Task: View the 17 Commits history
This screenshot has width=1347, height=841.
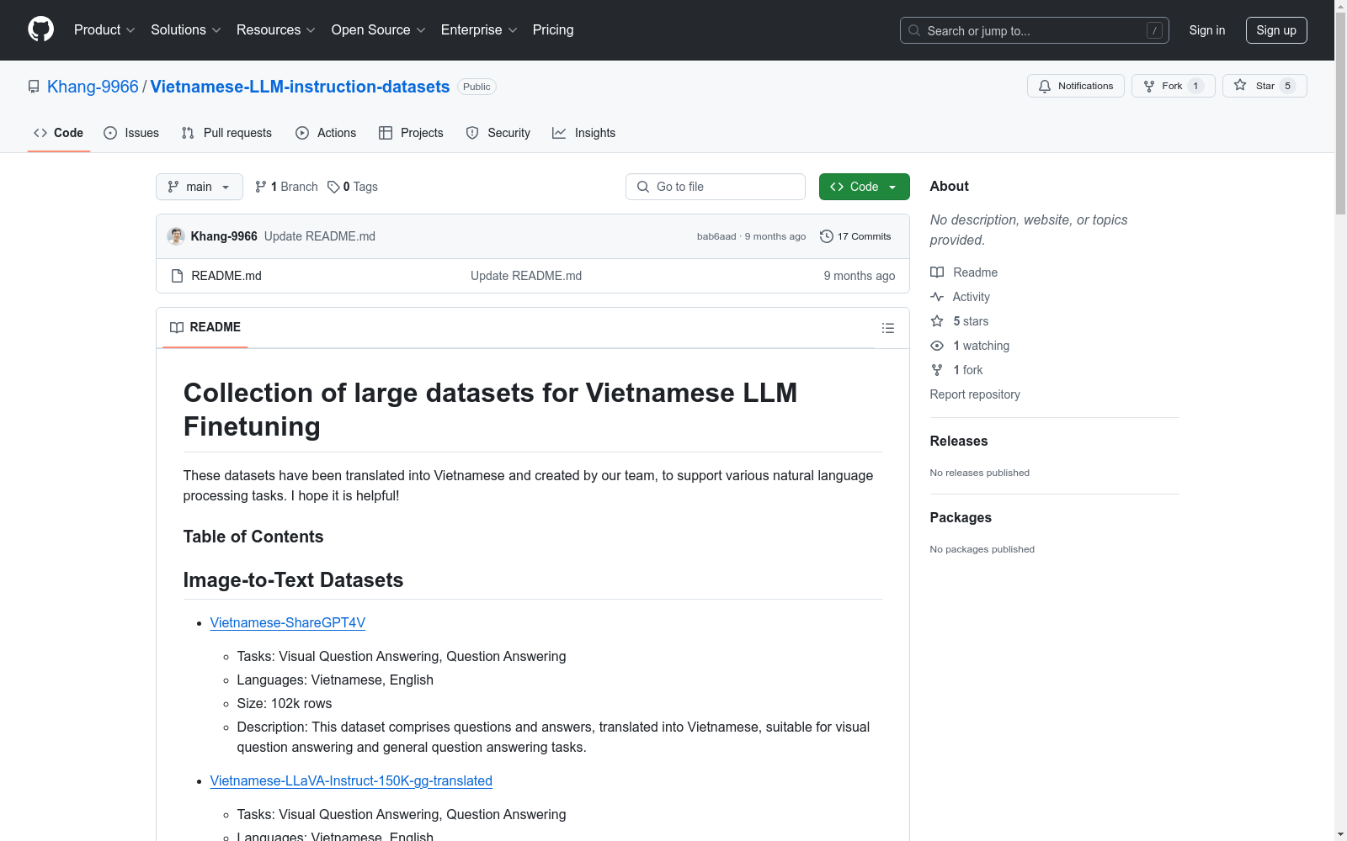Action: (x=855, y=236)
